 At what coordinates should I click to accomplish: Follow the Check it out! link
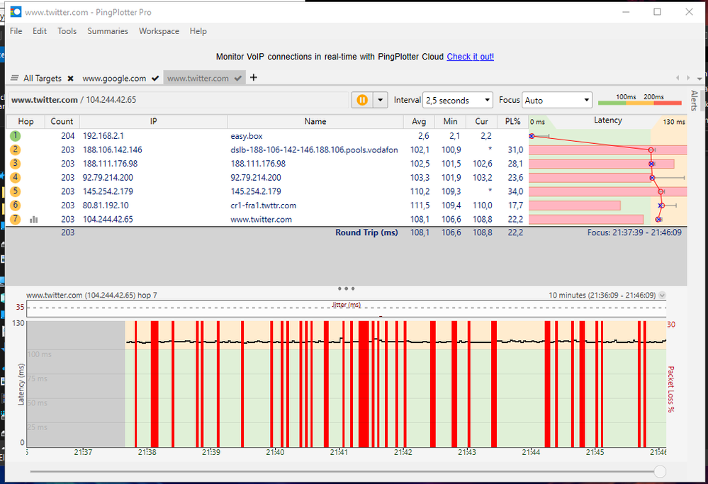click(x=470, y=57)
